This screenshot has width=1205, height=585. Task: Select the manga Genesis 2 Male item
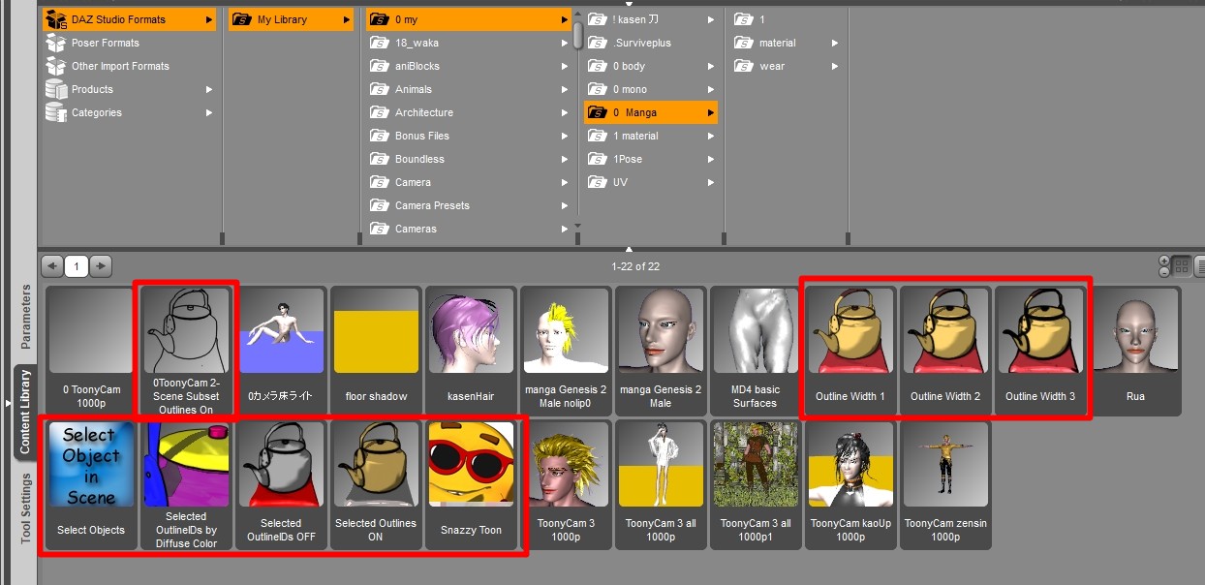(x=661, y=352)
